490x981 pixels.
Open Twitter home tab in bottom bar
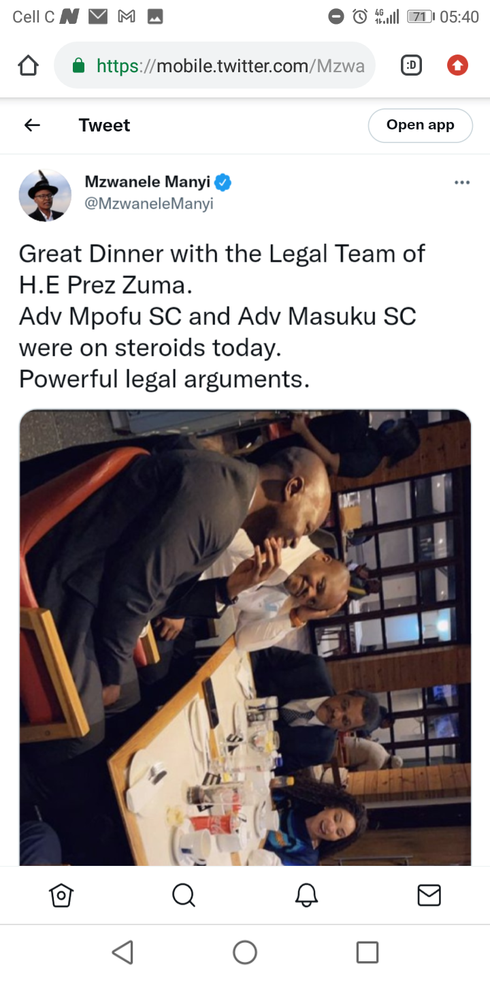pyautogui.click(x=61, y=895)
